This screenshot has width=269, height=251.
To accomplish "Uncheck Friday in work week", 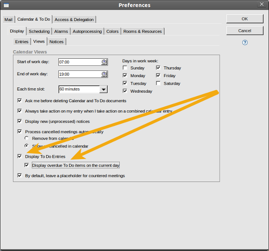I will (x=158, y=75).
